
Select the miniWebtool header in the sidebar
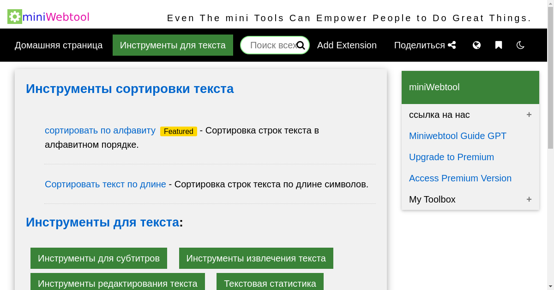point(434,87)
